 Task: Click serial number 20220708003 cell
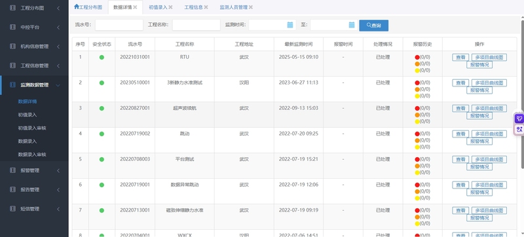[x=135, y=159]
